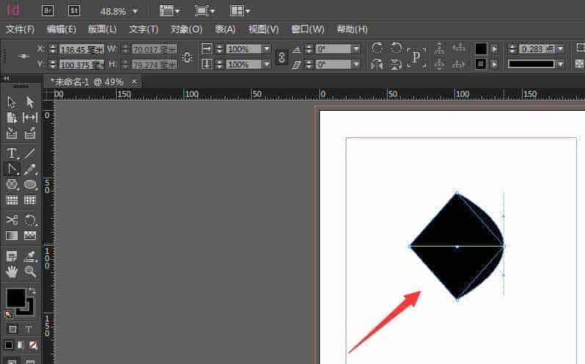Expand the rotation angle dropdown
The width and height of the screenshot is (585, 364).
pos(356,49)
